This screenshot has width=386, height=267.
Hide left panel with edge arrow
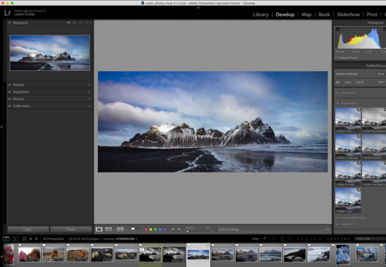1,127
